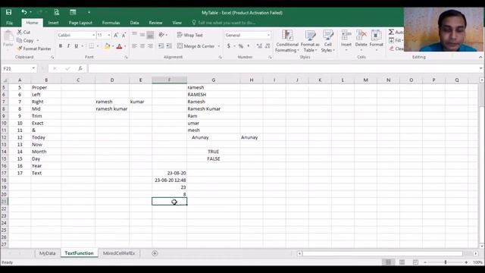
Task: Apply red Font Color swatch button
Action: click(120, 46)
